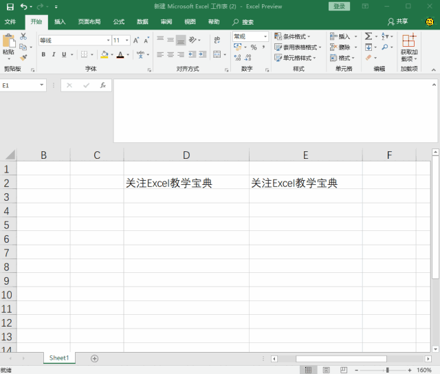Image resolution: width=440 pixels, height=374 pixels.
Task: Toggle Underline formatting
Action: tap(64, 54)
